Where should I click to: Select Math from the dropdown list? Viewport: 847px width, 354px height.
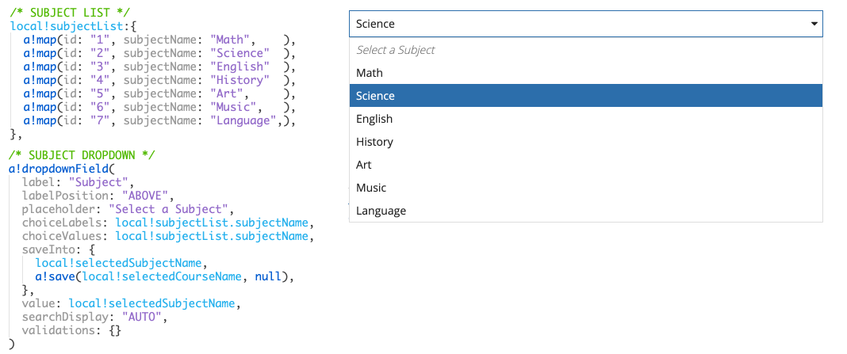(x=370, y=73)
